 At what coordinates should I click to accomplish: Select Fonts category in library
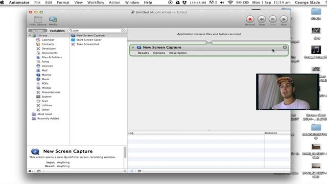click(x=45, y=61)
